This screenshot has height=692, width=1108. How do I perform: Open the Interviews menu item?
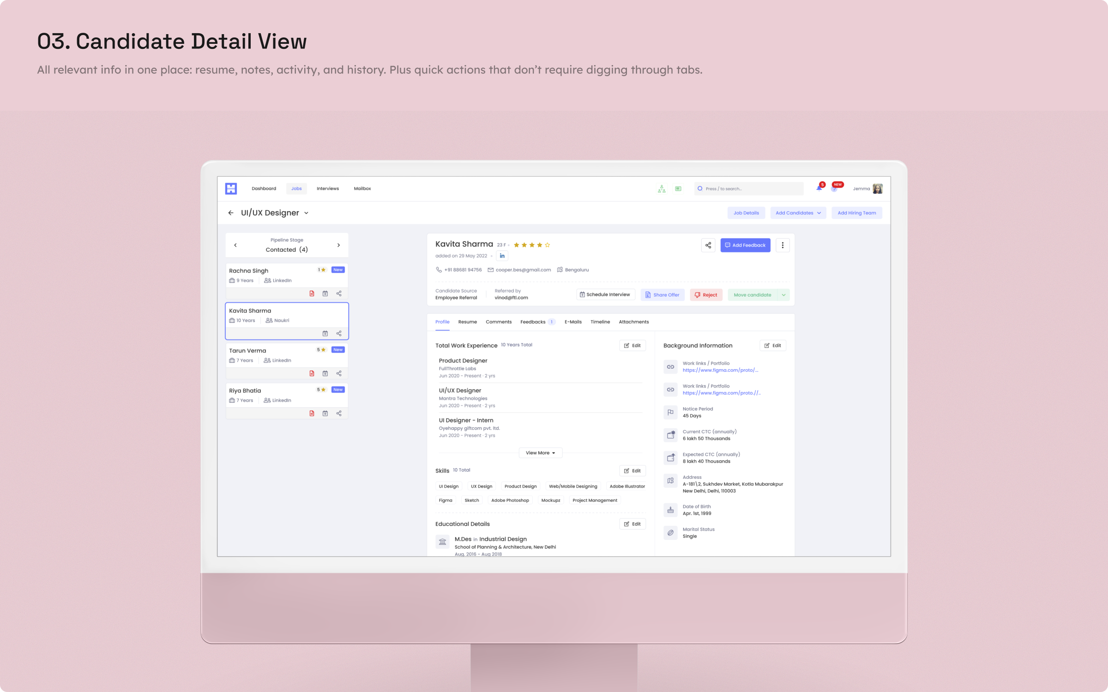pyautogui.click(x=328, y=188)
